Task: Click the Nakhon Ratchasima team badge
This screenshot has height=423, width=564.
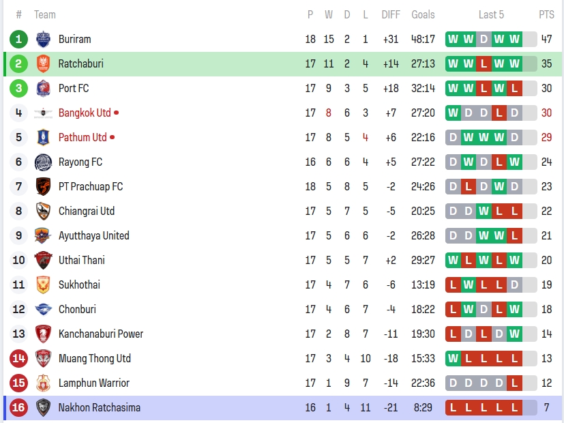Action: point(43,407)
